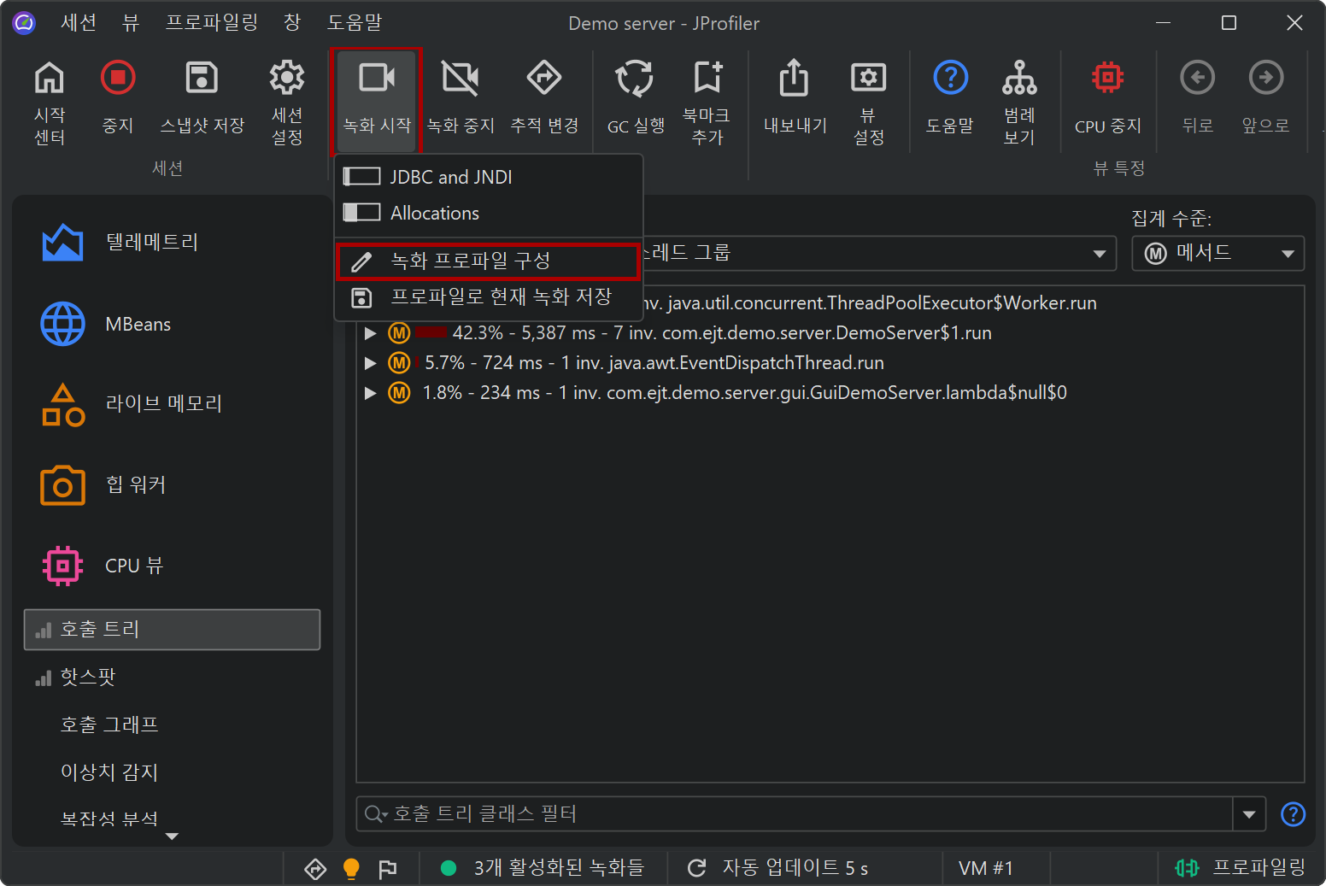Open the 프로파일링 menu in menu bar
This screenshot has height=886, width=1326.
[x=211, y=23]
